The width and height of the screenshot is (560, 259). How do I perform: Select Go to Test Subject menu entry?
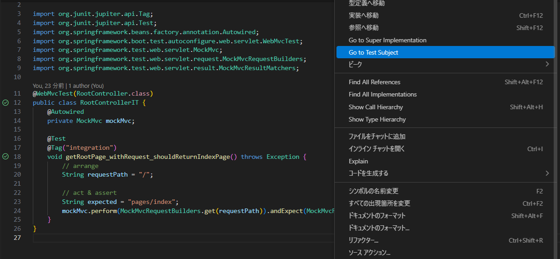pos(445,52)
